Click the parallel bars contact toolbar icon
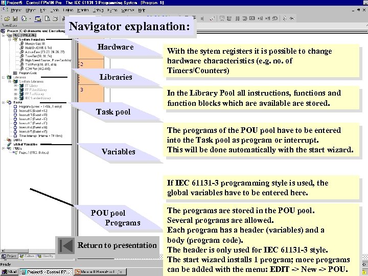This screenshot has height=276, width=368. pos(237,18)
